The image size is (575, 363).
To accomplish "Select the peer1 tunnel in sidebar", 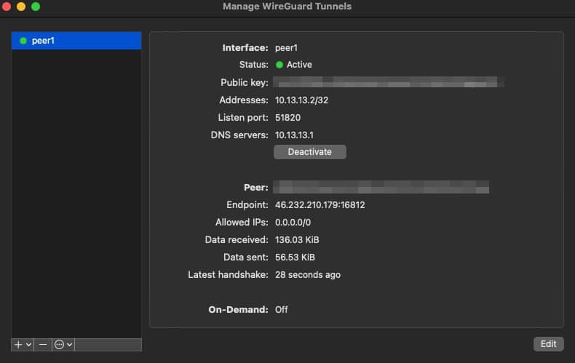I will (76, 41).
